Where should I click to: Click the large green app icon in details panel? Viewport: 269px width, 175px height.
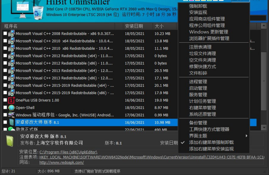10,141
